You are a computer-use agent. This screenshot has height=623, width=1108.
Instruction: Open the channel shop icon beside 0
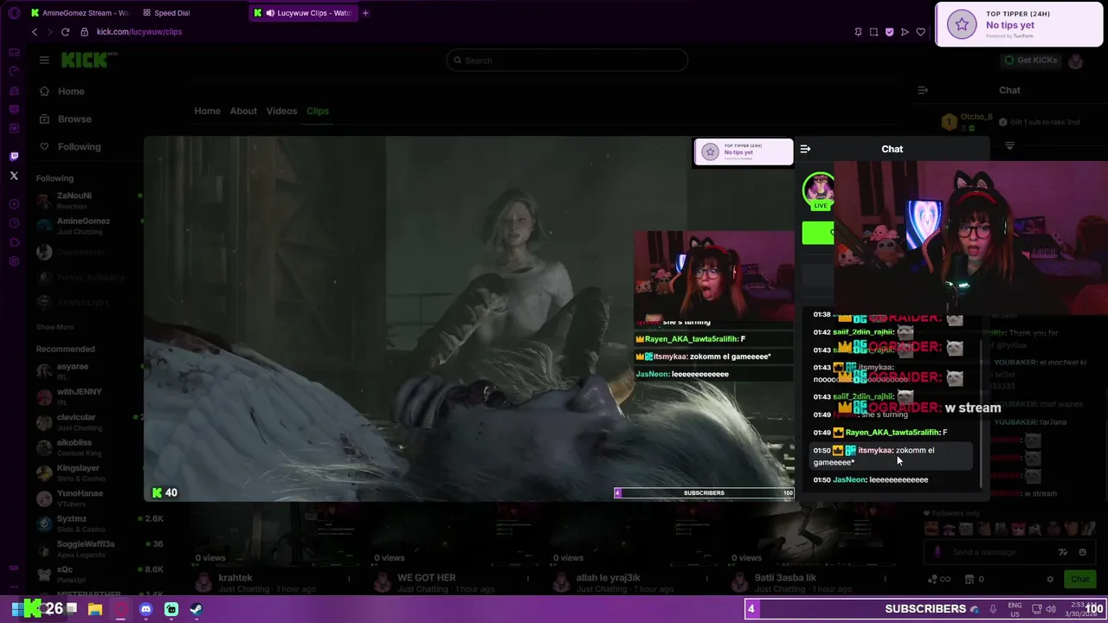pos(969,580)
